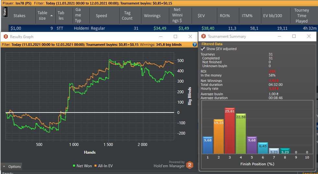Expand the Options panel in Results Graph

tap(12, 167)
